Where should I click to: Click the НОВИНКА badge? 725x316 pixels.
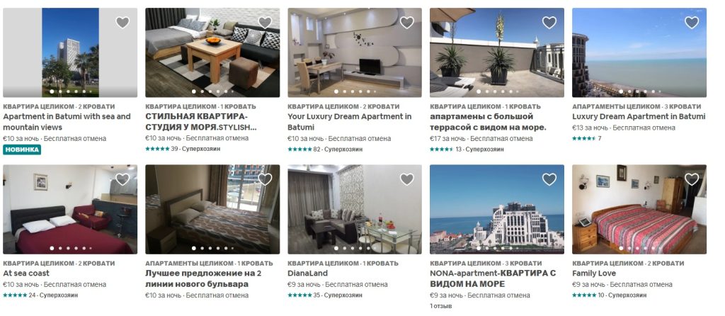point(22,149)
